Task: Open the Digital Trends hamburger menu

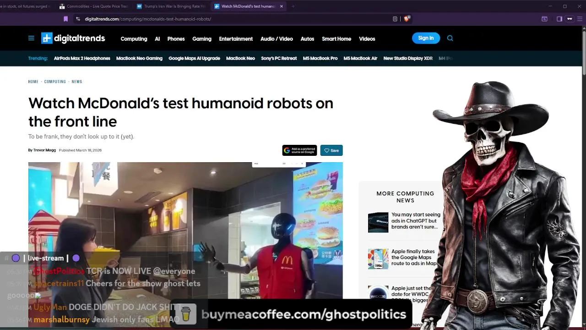Action: (31, 38)
